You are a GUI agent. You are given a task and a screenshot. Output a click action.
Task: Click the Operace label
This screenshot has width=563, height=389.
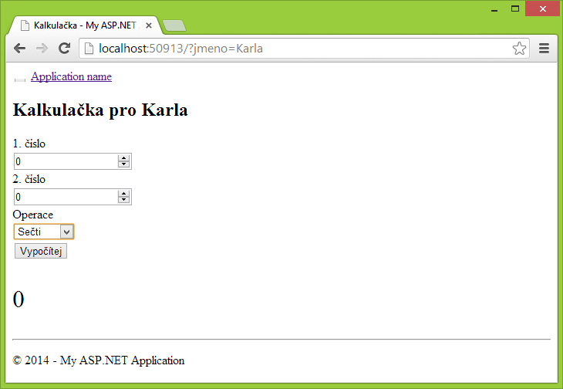(x=32, y=215)
